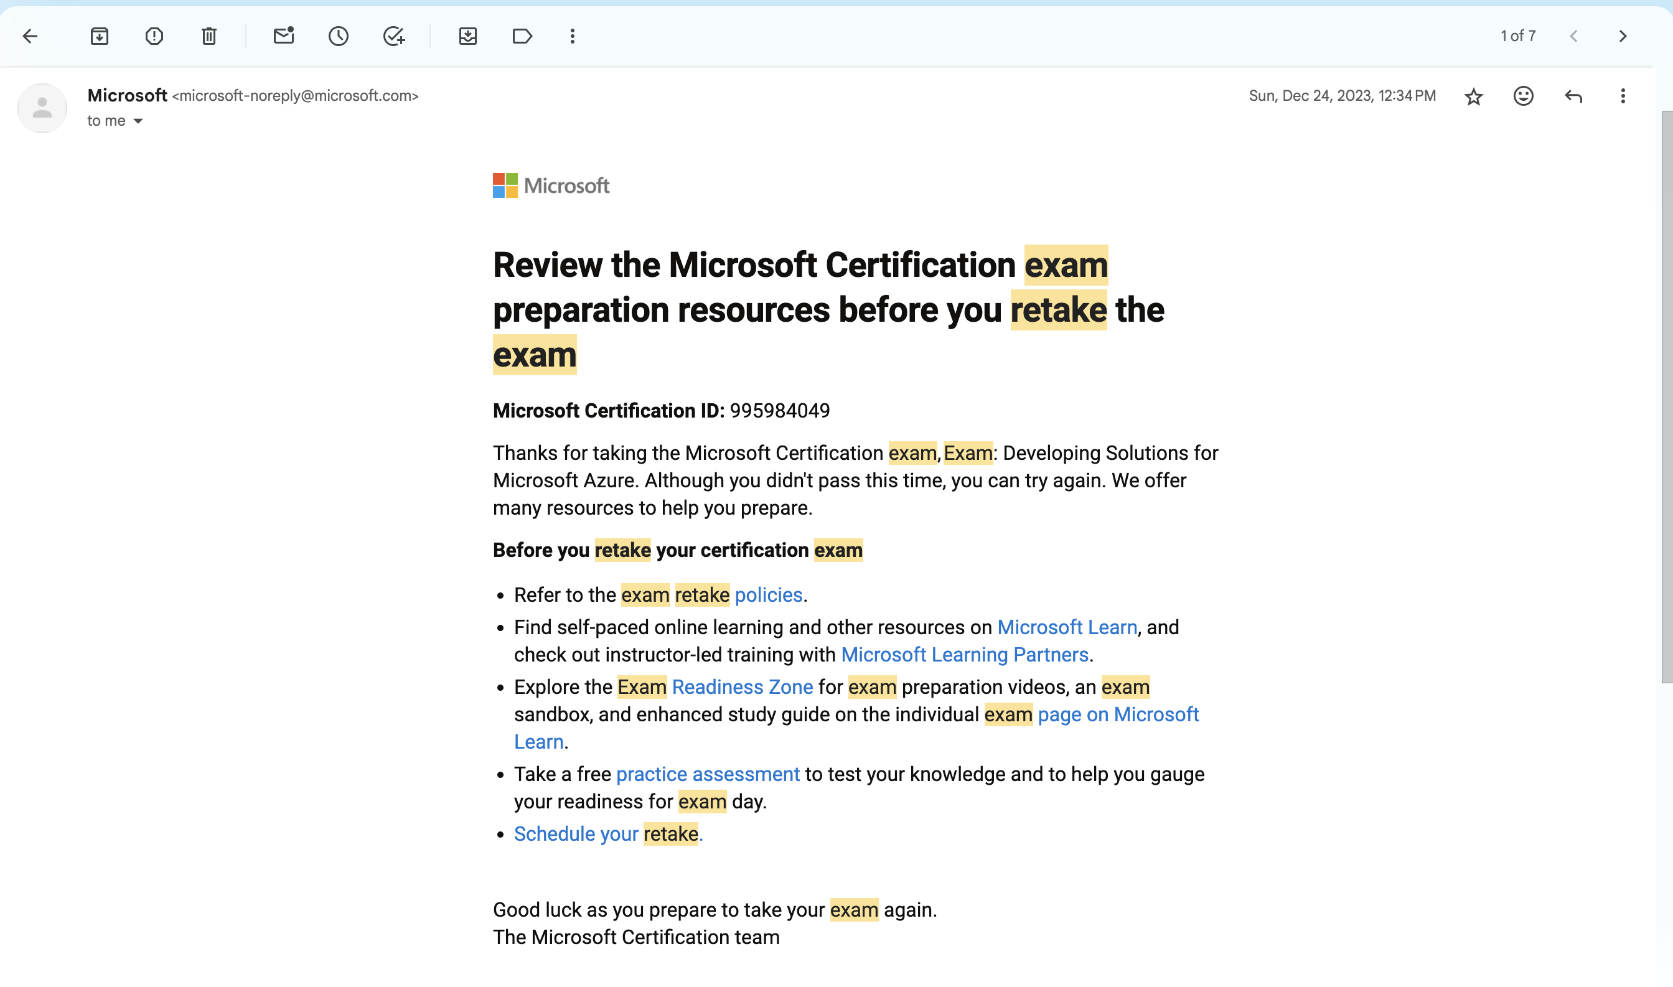The width and height of the screenshot is (1673, 987).
Task: Click certification ID number 995984049
Action: tap(780, 411)
